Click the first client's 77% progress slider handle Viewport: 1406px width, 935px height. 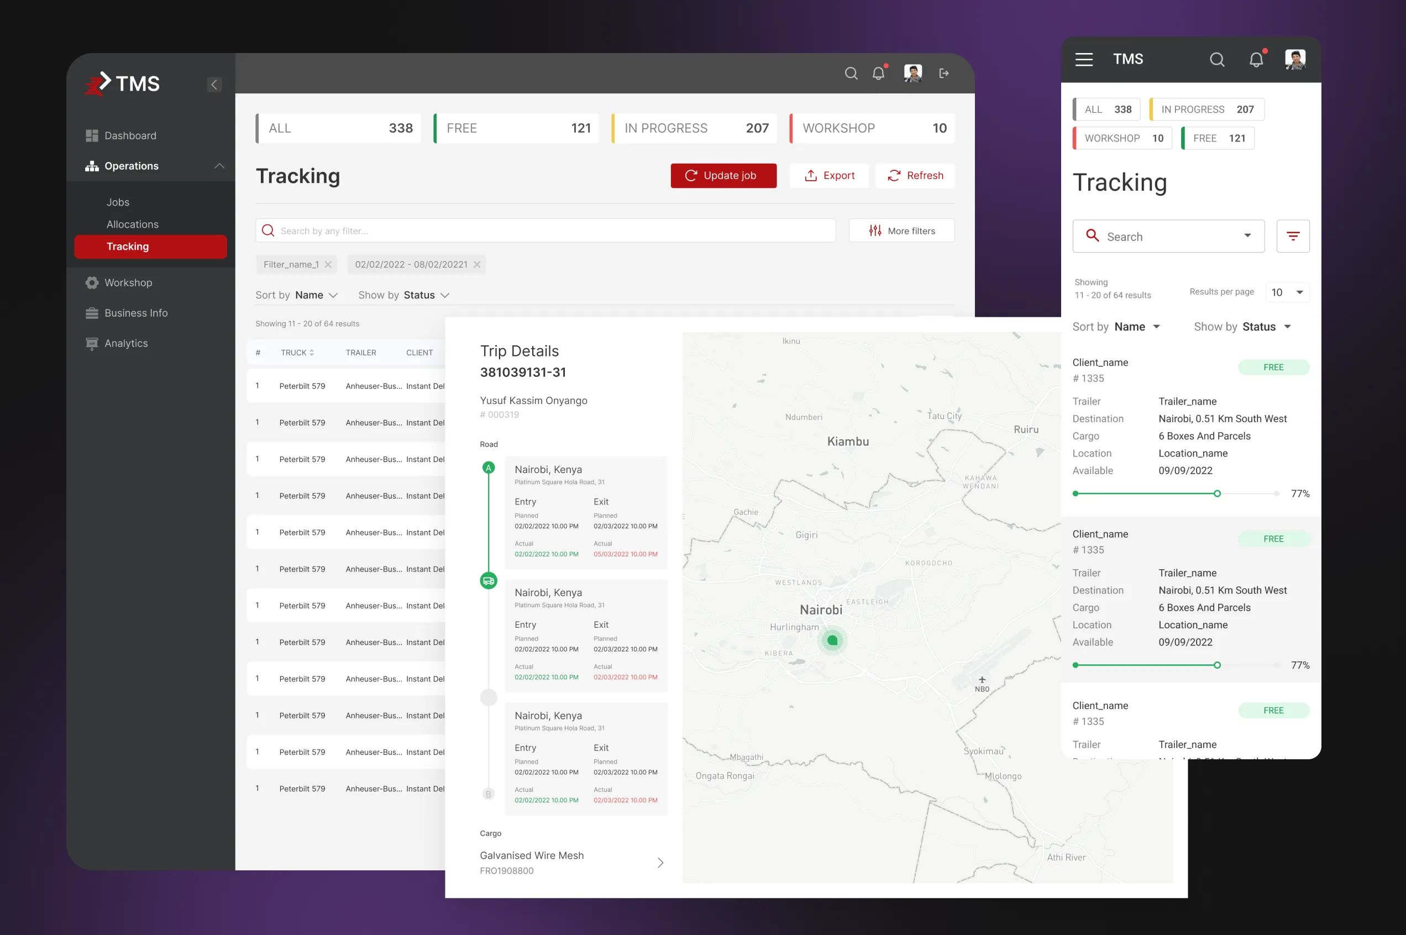[1217, 493]
